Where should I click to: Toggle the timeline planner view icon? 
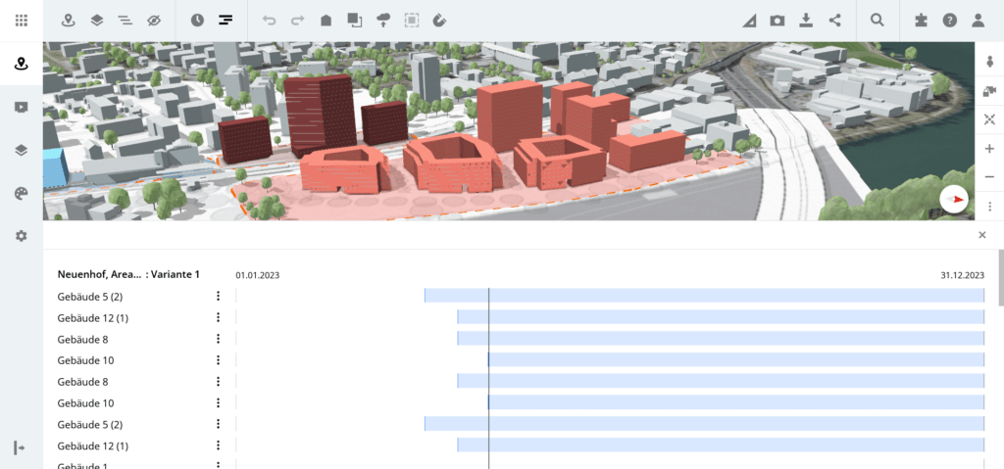226,20
